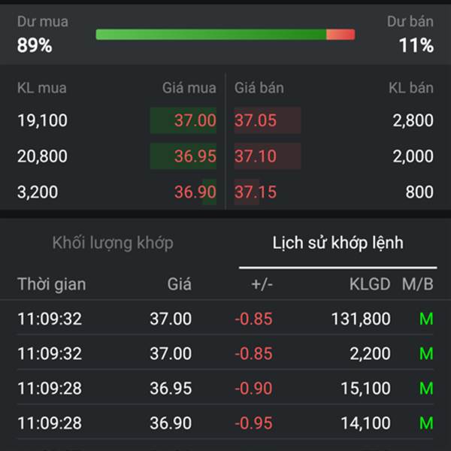Choose the buy price 36.90 in the order book
The image size is (451, 451).
[x=195, y=192]
